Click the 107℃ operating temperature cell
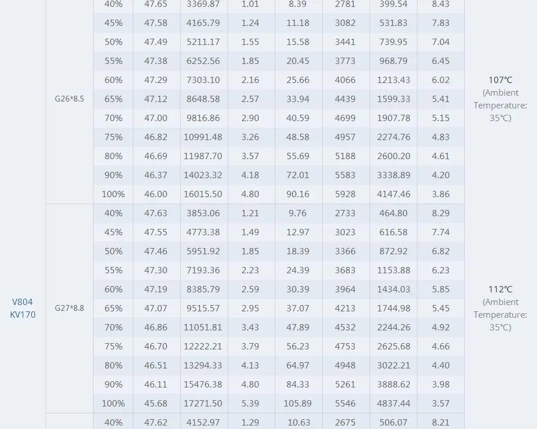537x429 pixels. coord(500,80)
